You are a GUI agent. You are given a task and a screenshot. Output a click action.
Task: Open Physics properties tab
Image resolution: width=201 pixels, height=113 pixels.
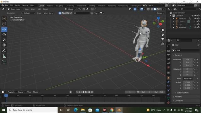click(169, 90)
